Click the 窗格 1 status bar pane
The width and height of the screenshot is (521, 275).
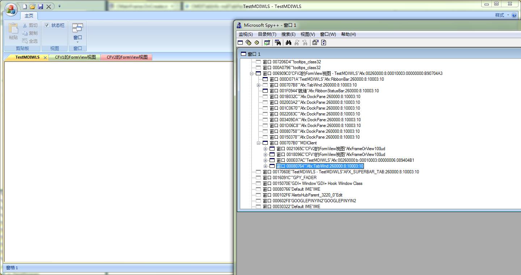[12, 268]
